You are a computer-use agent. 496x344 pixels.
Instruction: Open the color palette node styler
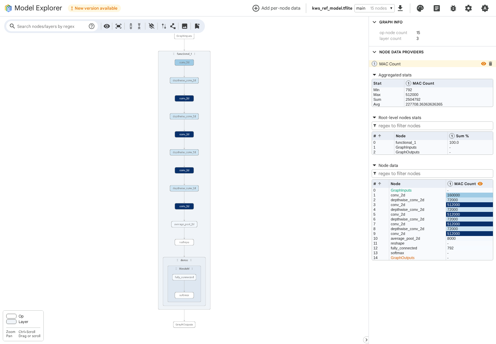[x=420, y=8]
